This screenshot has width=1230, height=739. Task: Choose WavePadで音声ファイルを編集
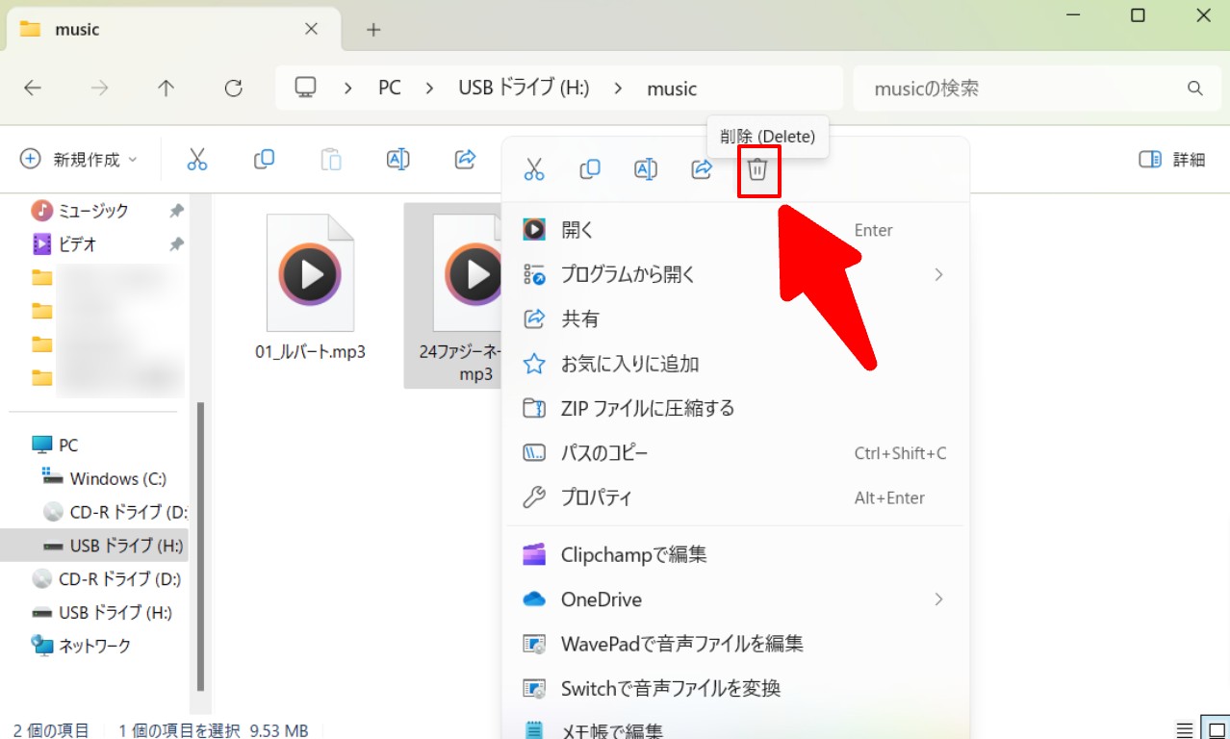(x=735, y=643)
